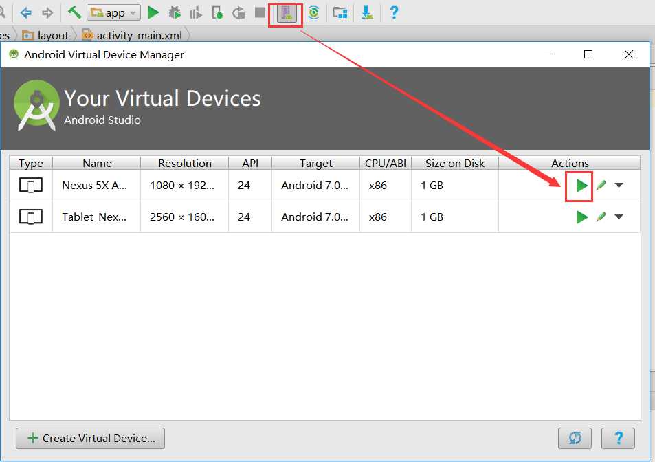Viewport: 655px width, 462px height.
Task: Click the Project Structure icon
Action: pyautogui.click(x=340, y=13)
